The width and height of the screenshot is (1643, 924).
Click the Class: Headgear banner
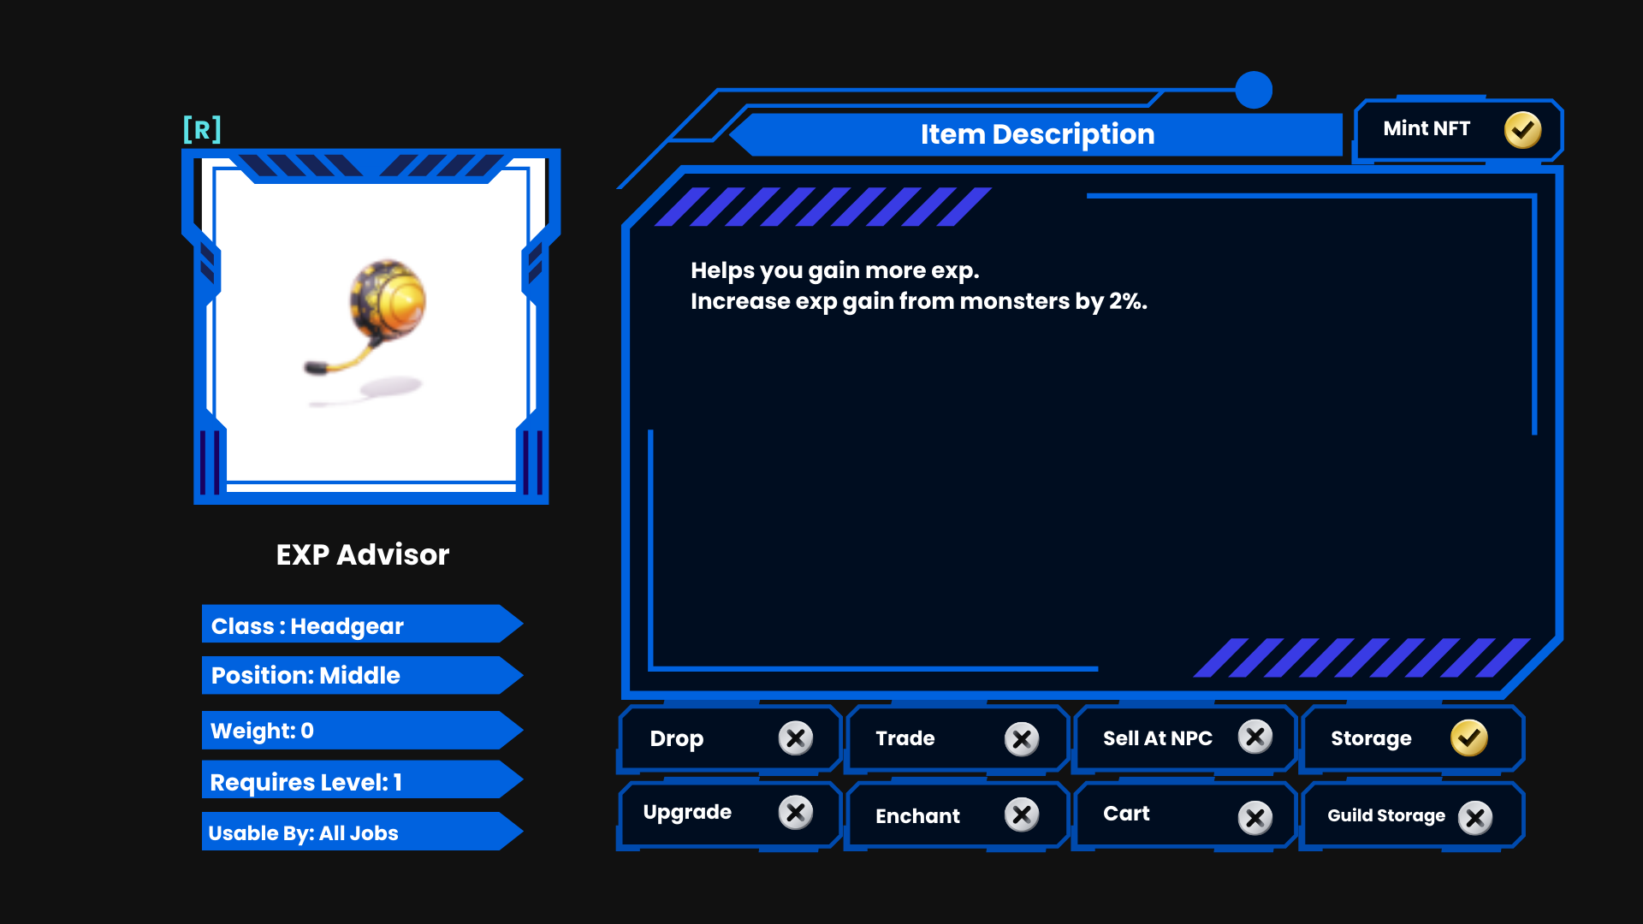[x=363, y=624]
